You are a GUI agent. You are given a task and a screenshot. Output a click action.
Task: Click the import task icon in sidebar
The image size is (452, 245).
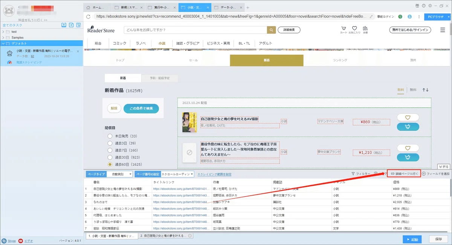pyautogui.click(x=64, y=25)
